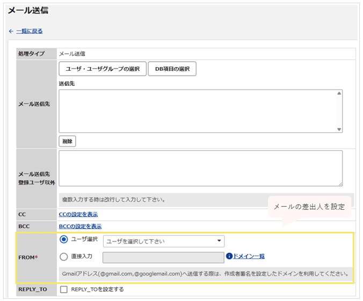Select the 直接入力 radio button
This screenshot has width=363, height=301.
pyautogui.click(x=64, y=257)
